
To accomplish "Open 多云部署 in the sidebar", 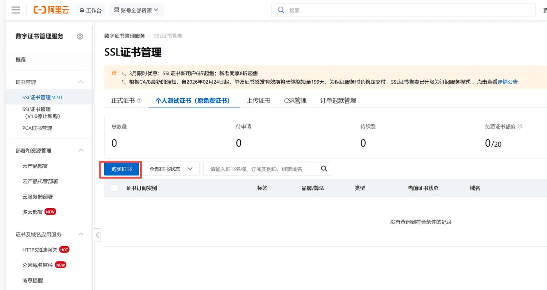I will pyautogui.click(x=32, y=212).
